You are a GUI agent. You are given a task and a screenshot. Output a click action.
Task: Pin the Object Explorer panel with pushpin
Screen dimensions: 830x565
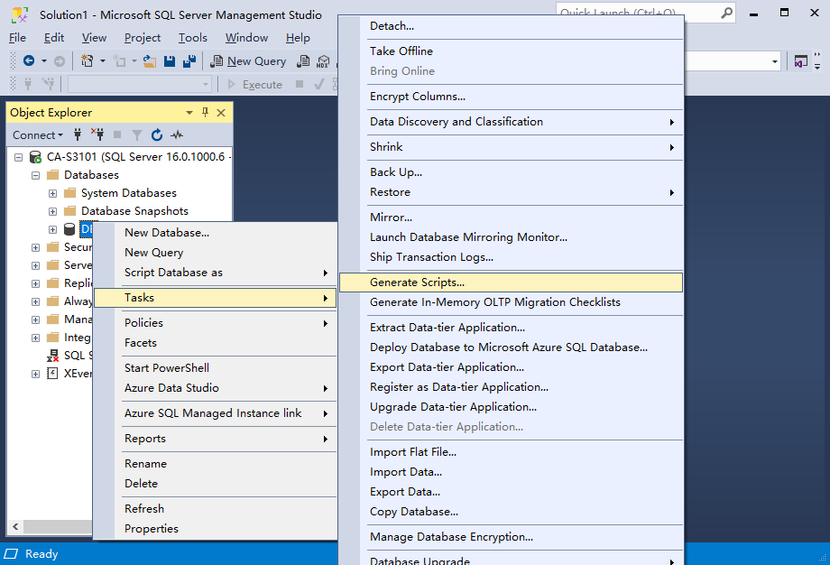(x=205, y=113)
